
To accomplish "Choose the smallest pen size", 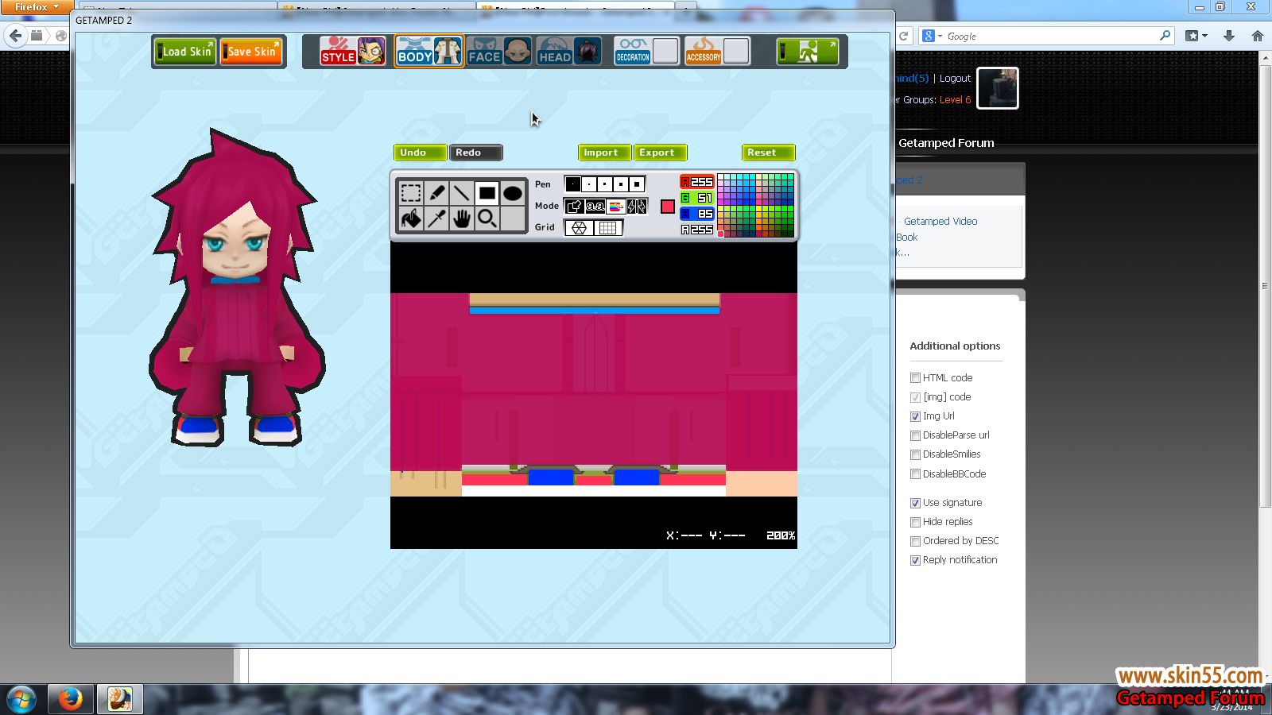I will coord(573,184).
